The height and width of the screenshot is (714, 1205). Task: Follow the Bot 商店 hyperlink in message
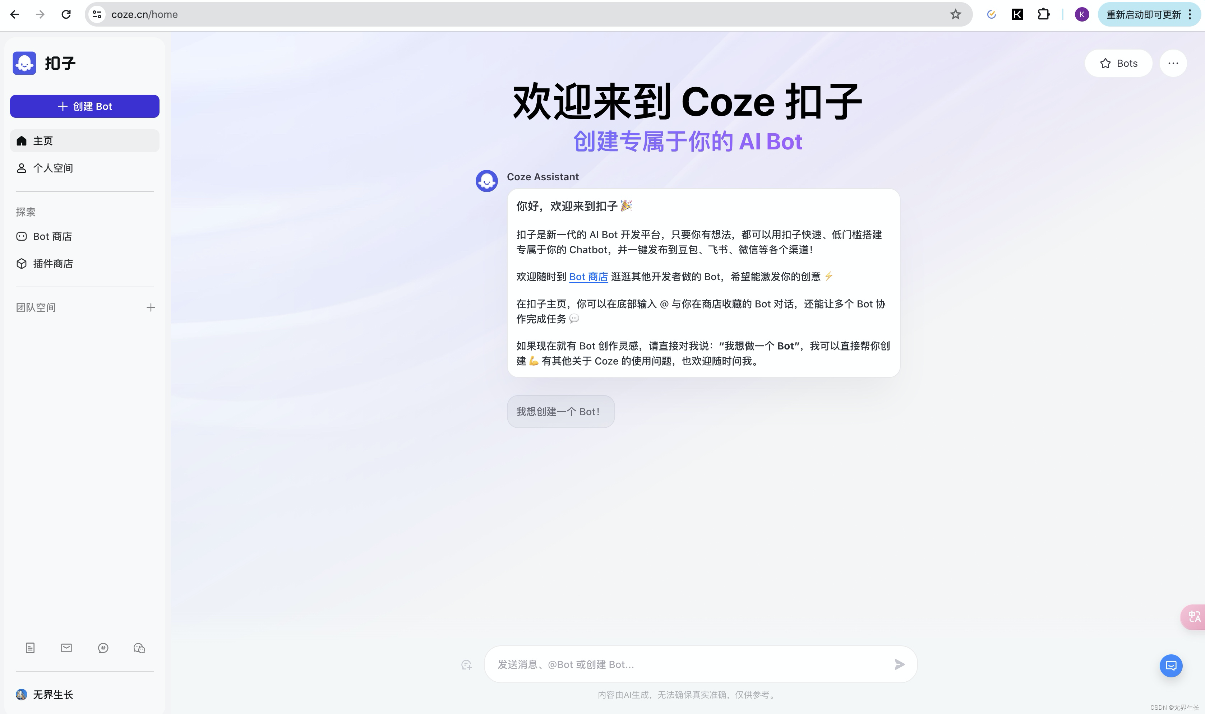point(588,277)
